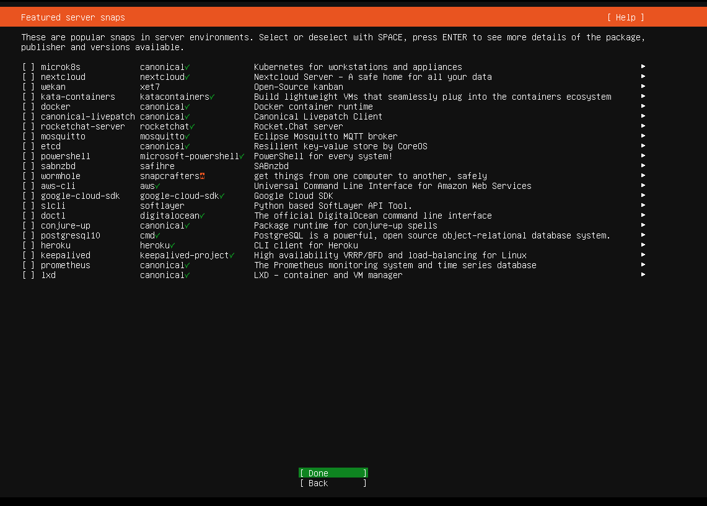Viewport: 707px width, 506px height.
Task: Click the verified checkmark beside katacontainers
Action: [x=212, y=97]
